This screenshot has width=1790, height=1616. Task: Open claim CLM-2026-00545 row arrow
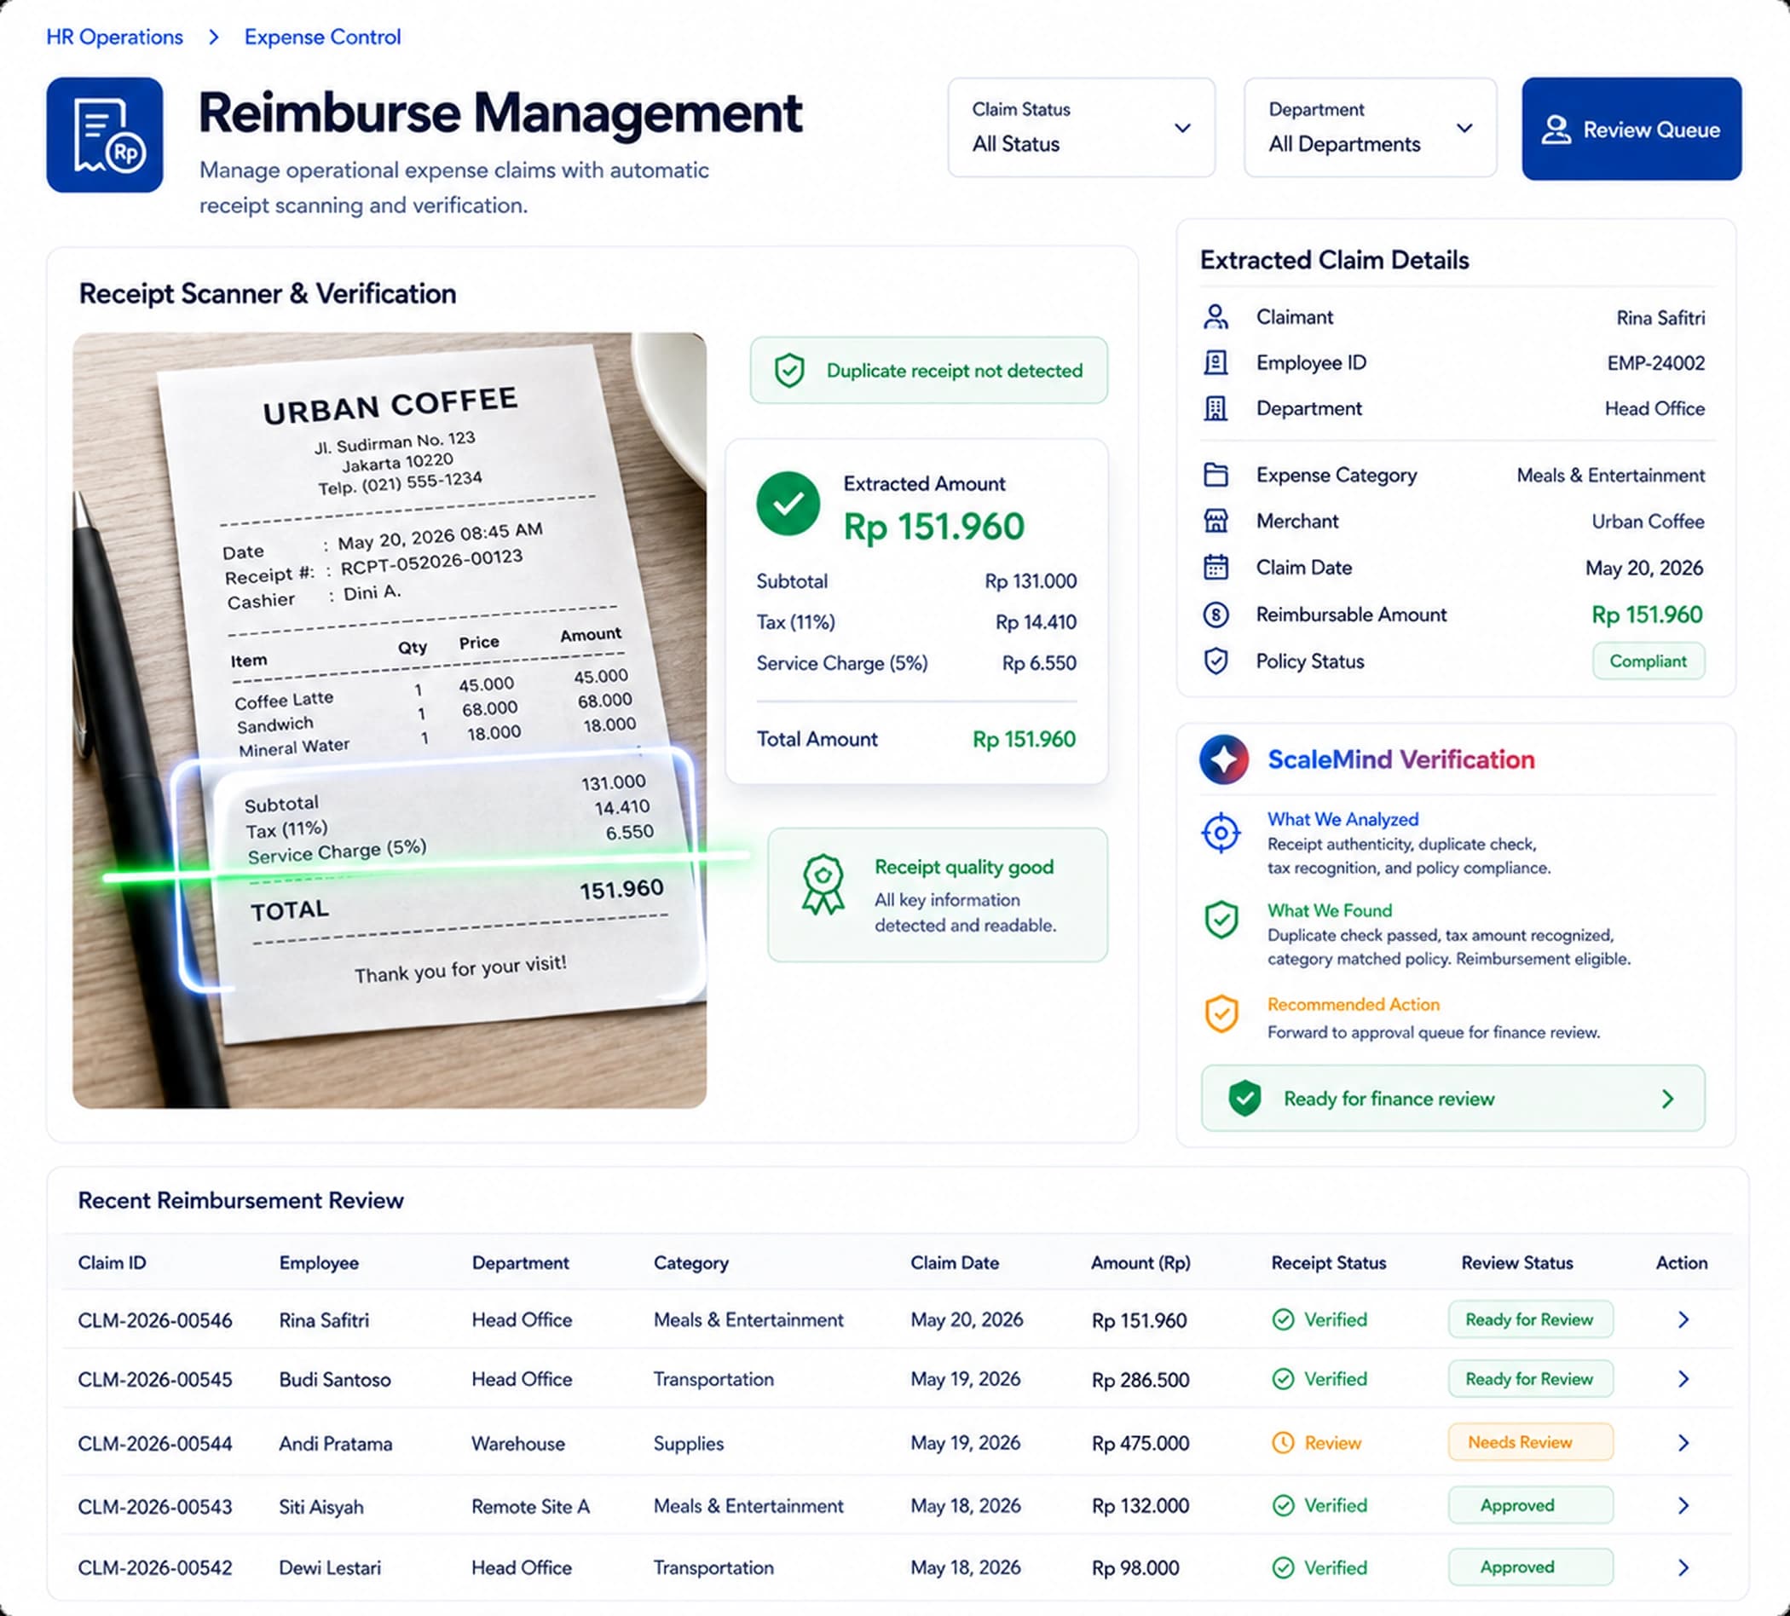coord(1683,1379)
